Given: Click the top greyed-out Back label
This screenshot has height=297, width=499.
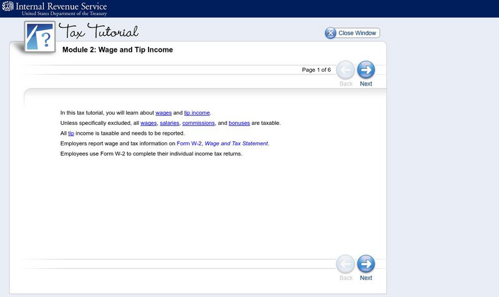Looking at the screenshot, I should point(346,84).
